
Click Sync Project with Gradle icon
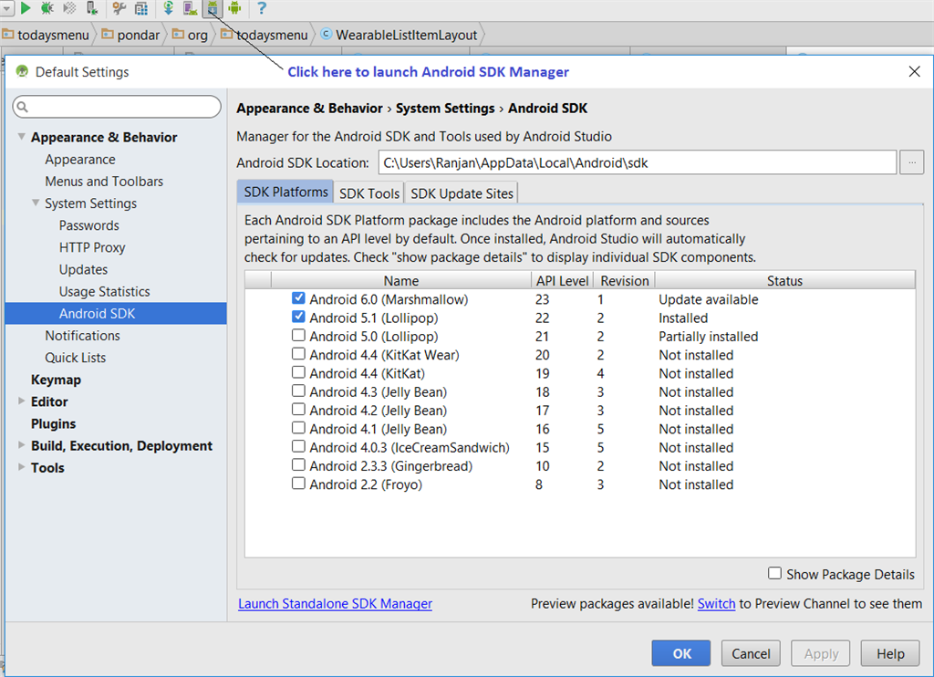click(168, 8)
